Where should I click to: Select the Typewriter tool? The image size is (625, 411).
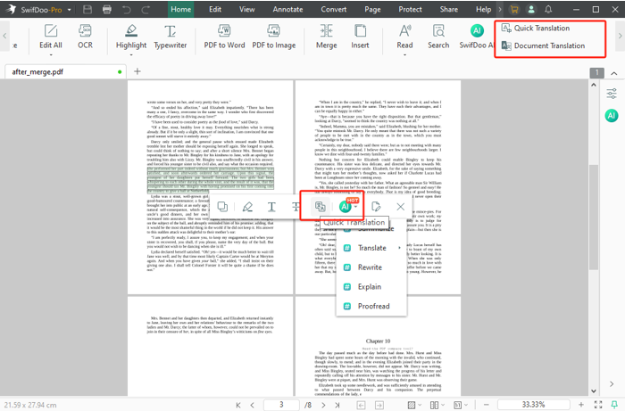[x=171, y=37]
